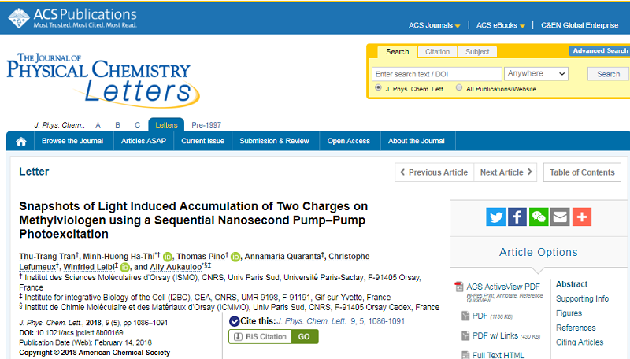The height and width of the screenshot is (359, 630).
Task: Open more sharing options plus icon
Action: (581, 217)
